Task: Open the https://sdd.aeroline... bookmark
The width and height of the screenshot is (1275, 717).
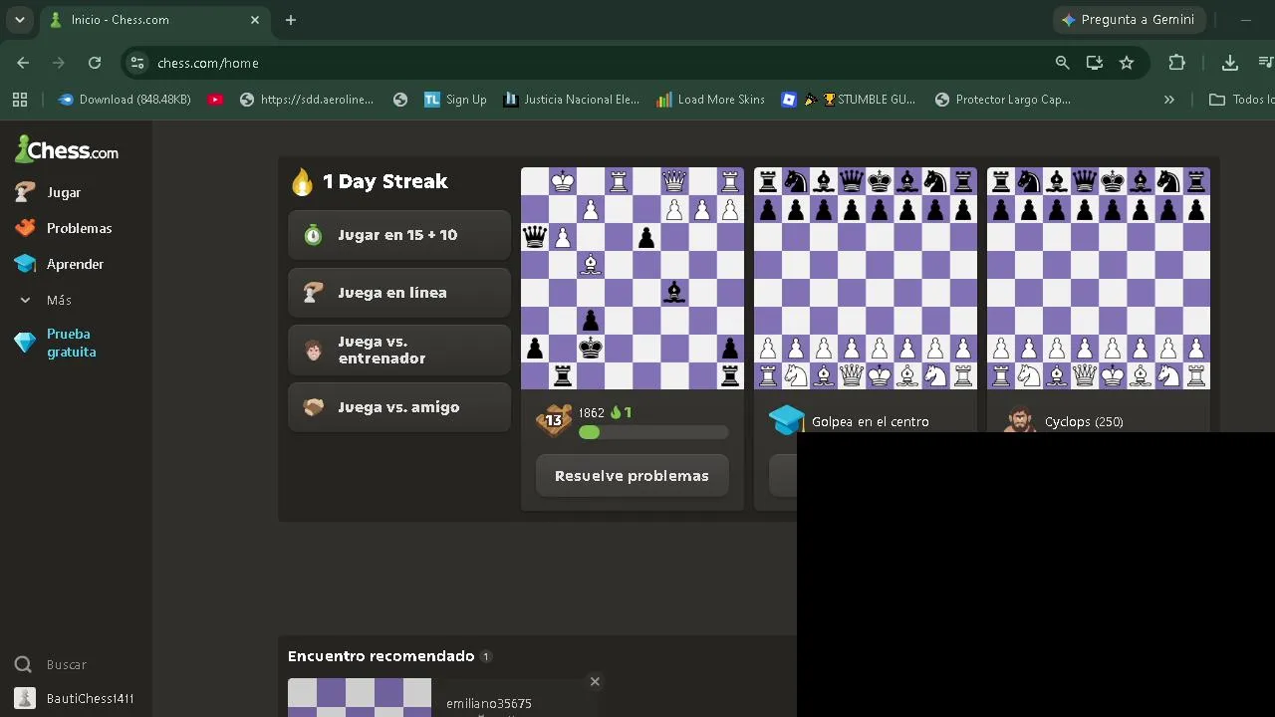Action: [x=307, y=100]
